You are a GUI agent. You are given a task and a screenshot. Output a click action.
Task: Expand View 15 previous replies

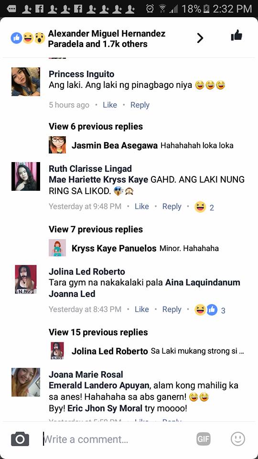point(98,332)
